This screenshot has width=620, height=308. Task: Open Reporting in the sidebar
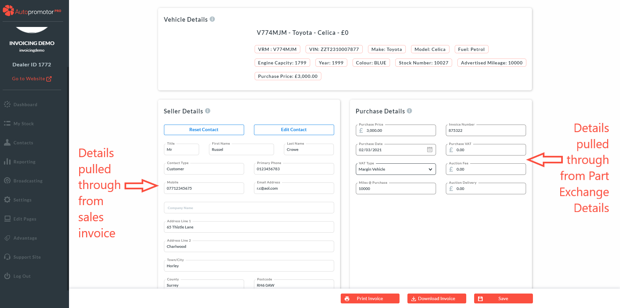coord(24,162)
